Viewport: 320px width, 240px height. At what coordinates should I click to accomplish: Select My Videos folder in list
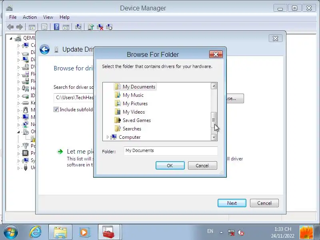pos(130,112)
